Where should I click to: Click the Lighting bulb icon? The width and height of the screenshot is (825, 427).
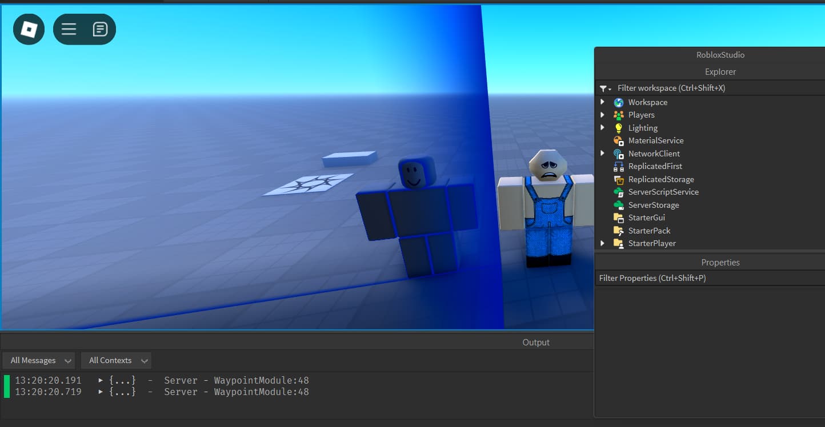coord(618,128)
